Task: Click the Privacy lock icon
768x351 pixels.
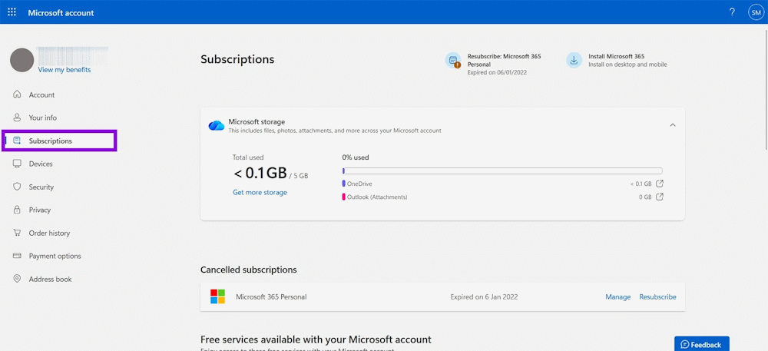Action: pos(17,210)
